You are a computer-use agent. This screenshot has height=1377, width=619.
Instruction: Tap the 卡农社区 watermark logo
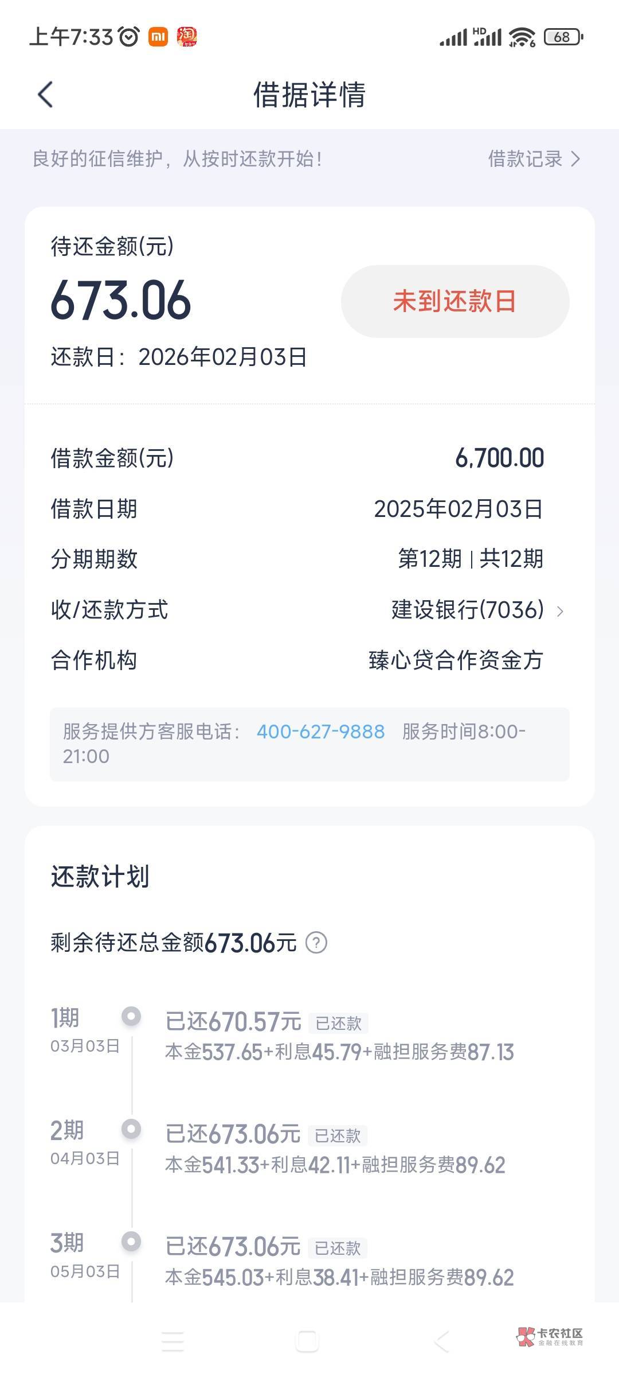pyautogui.click(x=549, y=1336)
